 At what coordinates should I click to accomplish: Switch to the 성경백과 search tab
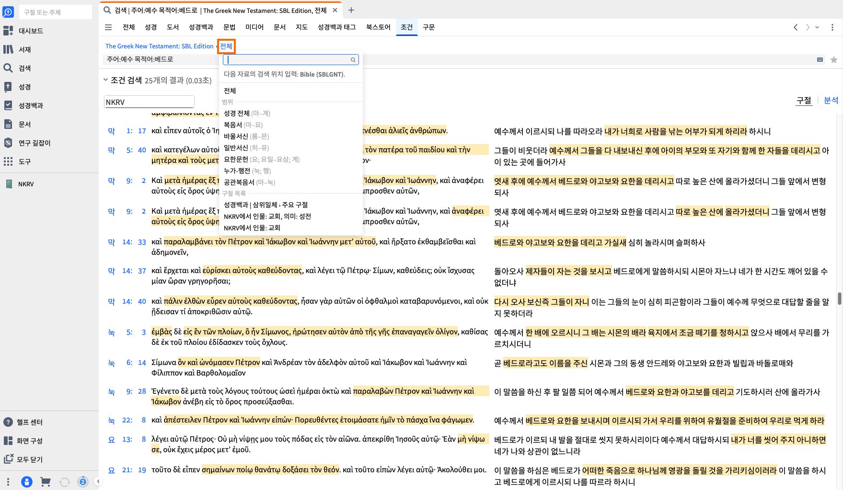click(201, 27)
